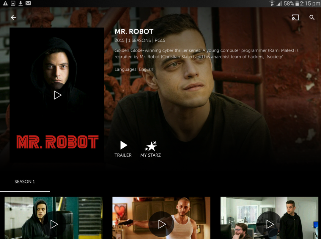The width and height of the screenshot is (321, 239).
Task: Tap the battery 58% indicator
Action: click(291, 4)
